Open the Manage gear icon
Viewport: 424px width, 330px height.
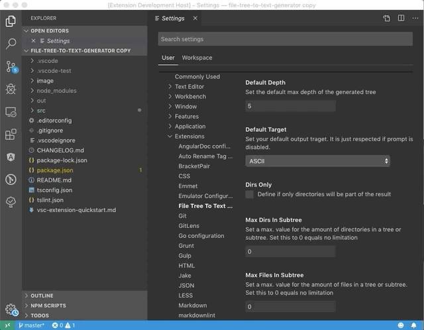11,309
